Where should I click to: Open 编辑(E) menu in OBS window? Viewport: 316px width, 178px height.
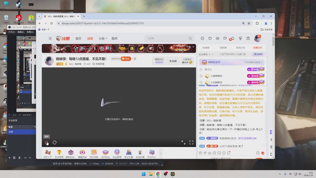click(21, 32)
